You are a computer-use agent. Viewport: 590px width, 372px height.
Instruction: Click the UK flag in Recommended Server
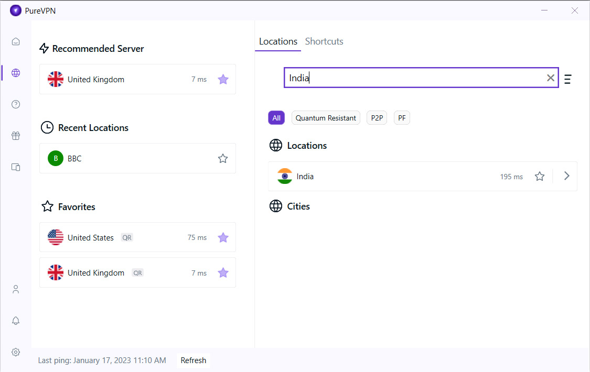[x=55, y=79]
